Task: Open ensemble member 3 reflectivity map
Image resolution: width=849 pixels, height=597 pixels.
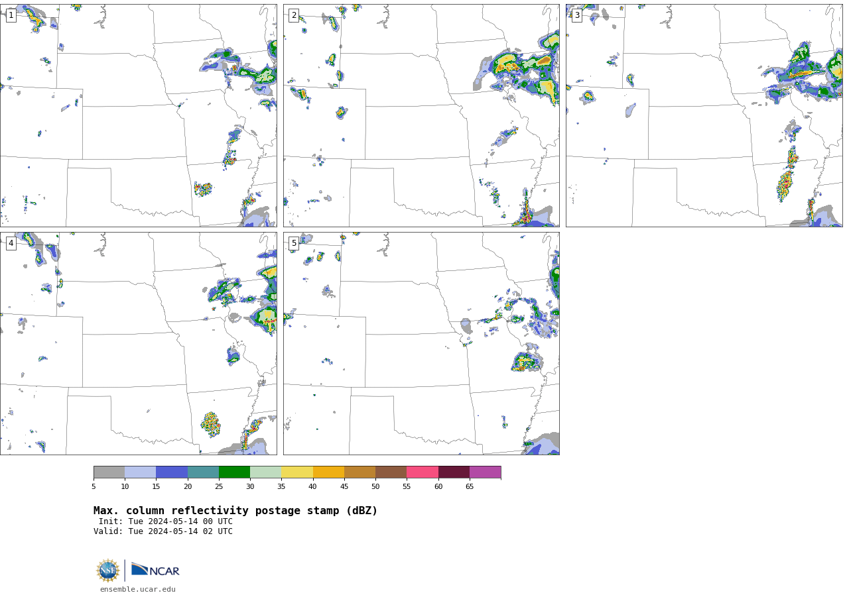Action: [704, 116]
